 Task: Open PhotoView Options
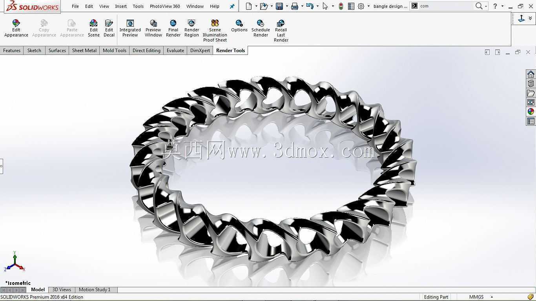239,26
